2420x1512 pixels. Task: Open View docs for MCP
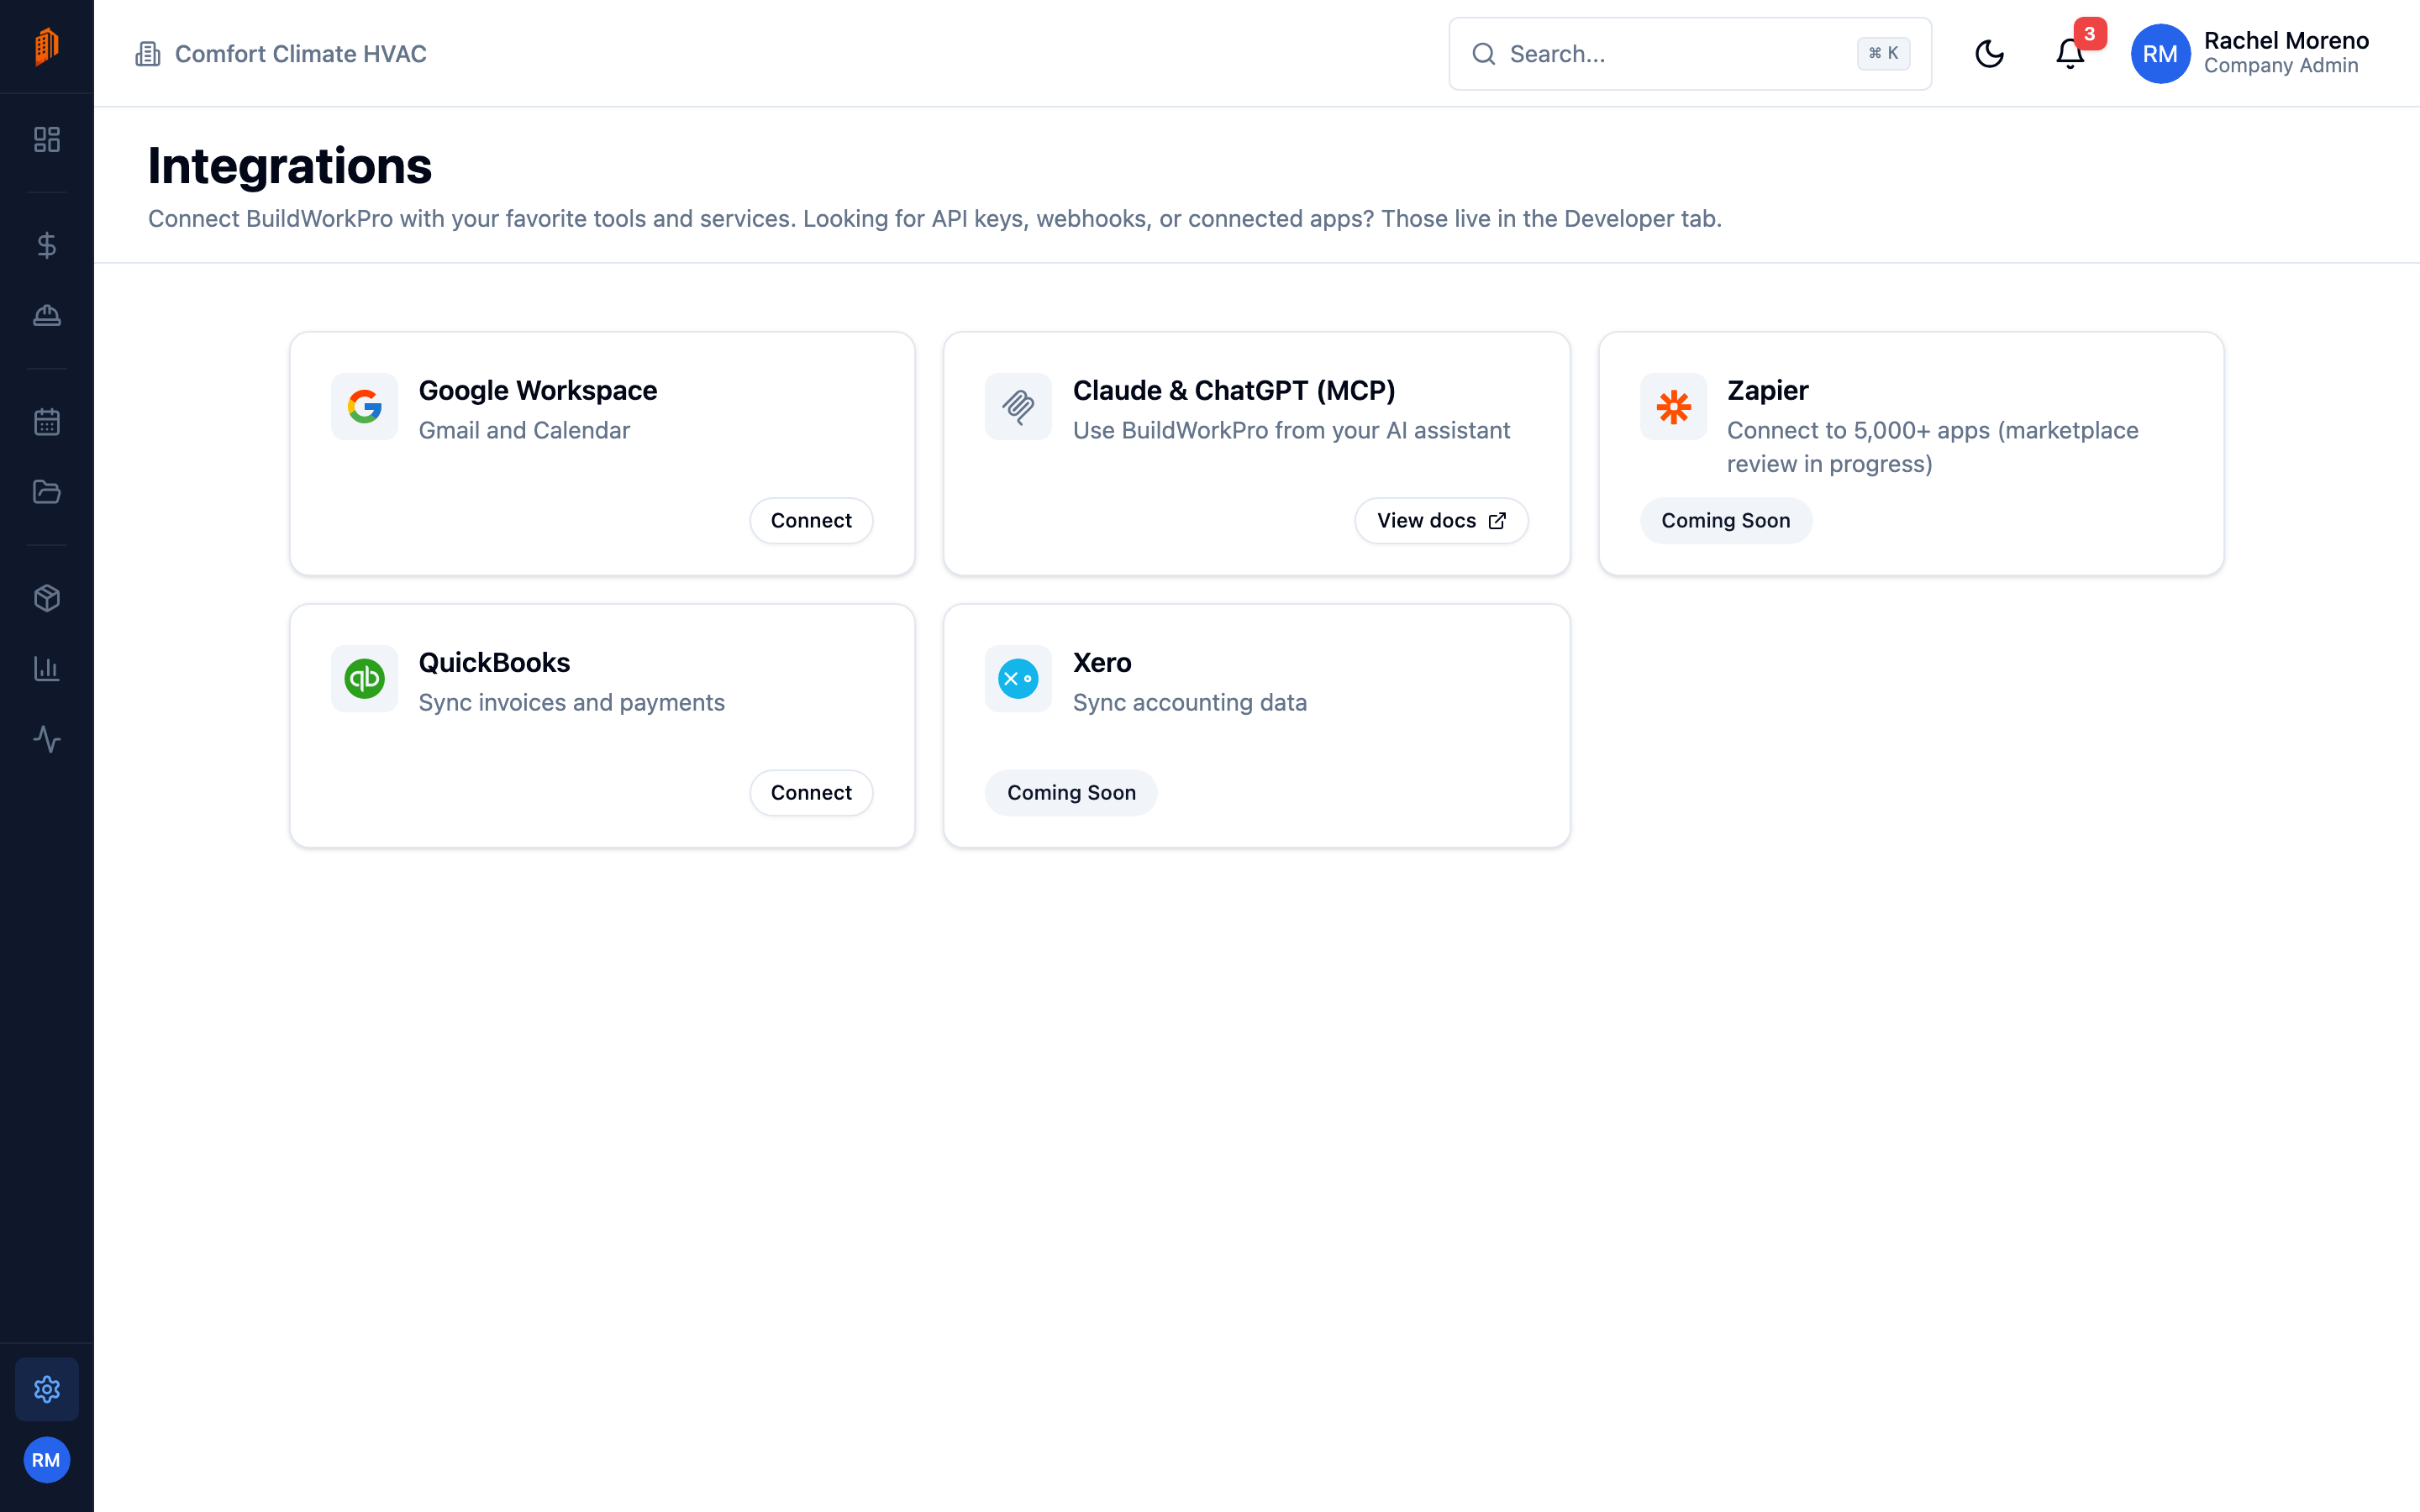(1441, 521)
